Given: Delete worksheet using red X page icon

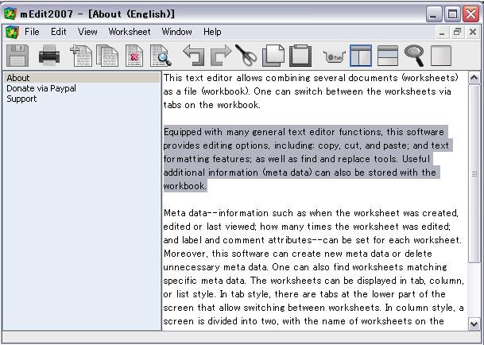Looking at the screenshot, I should point(134,56).
